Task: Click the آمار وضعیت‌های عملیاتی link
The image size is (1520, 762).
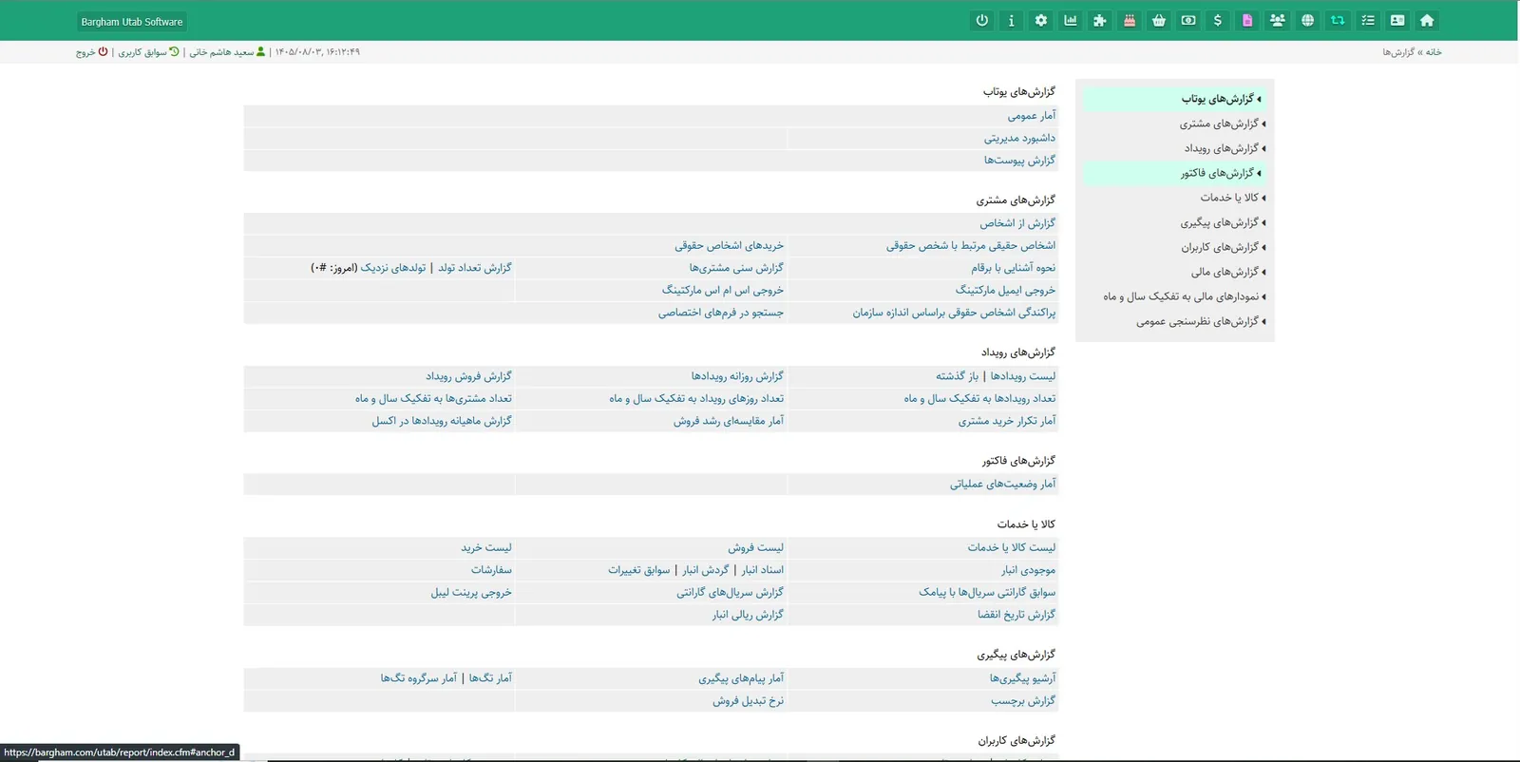Action: pos(1002,484)
